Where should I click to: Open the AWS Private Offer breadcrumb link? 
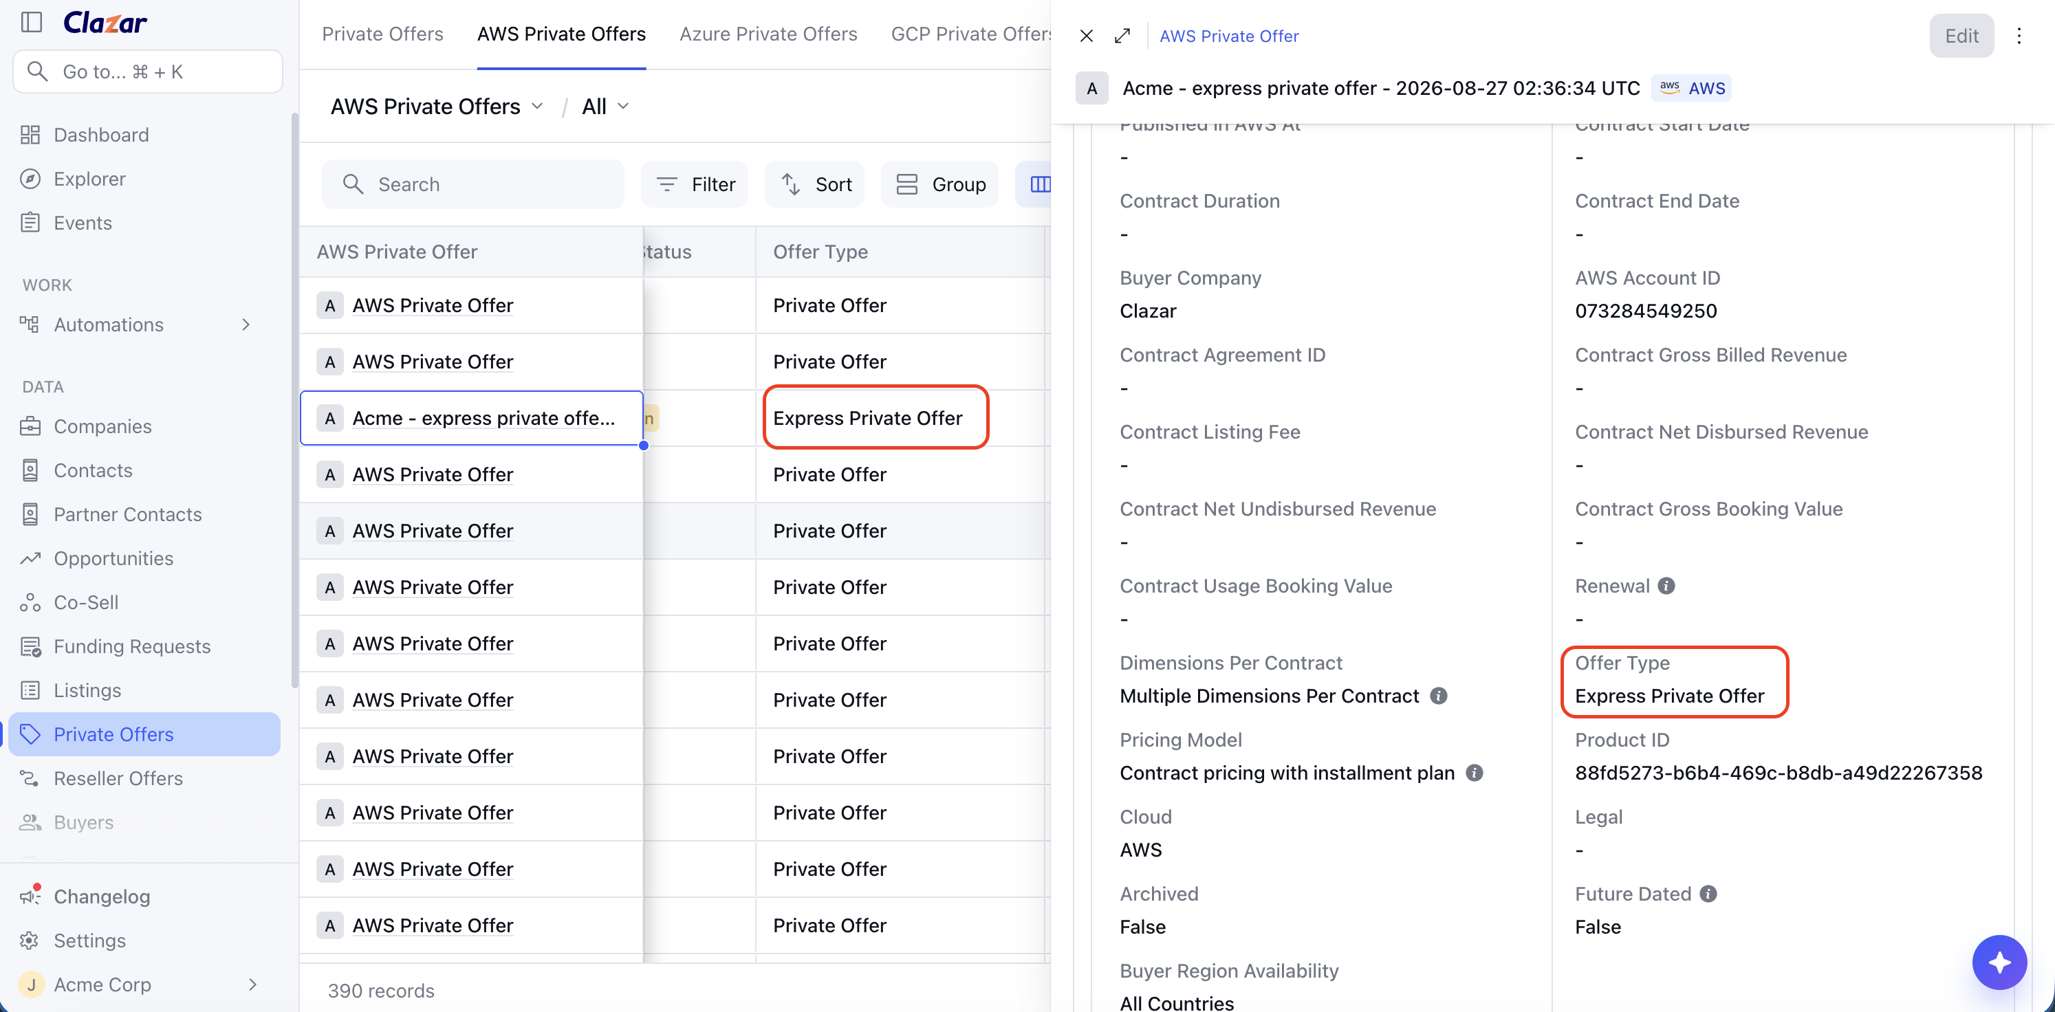click(1228, 36)
